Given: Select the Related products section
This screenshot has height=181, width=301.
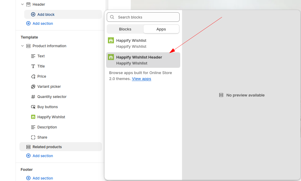Looking at the screenshot, I should (61, 147).
